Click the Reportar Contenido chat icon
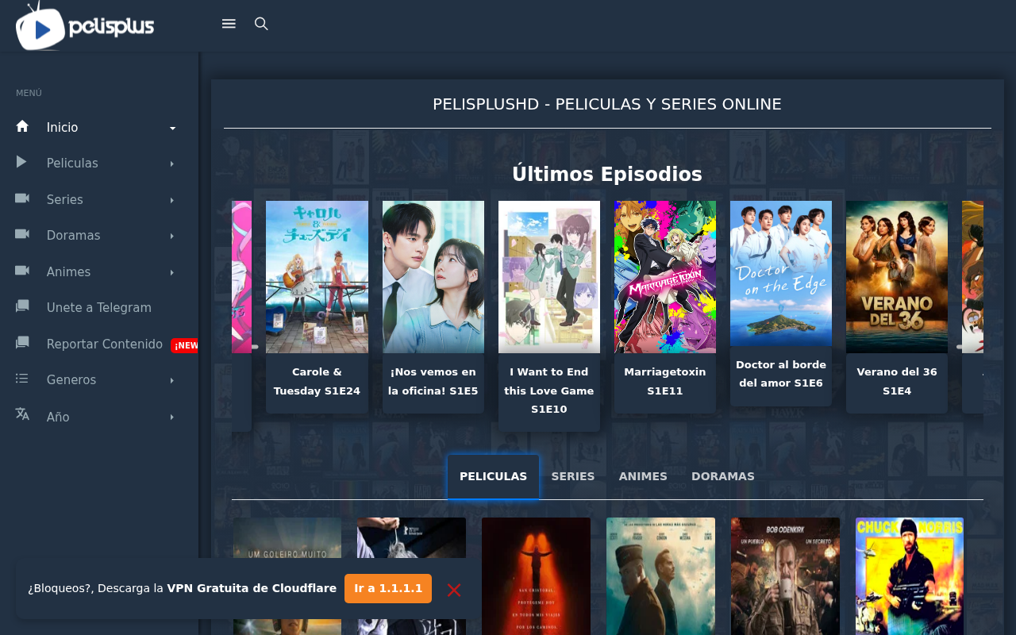Image resolution: width=1016 pixels, height=635 pixels. coord(22,343)
